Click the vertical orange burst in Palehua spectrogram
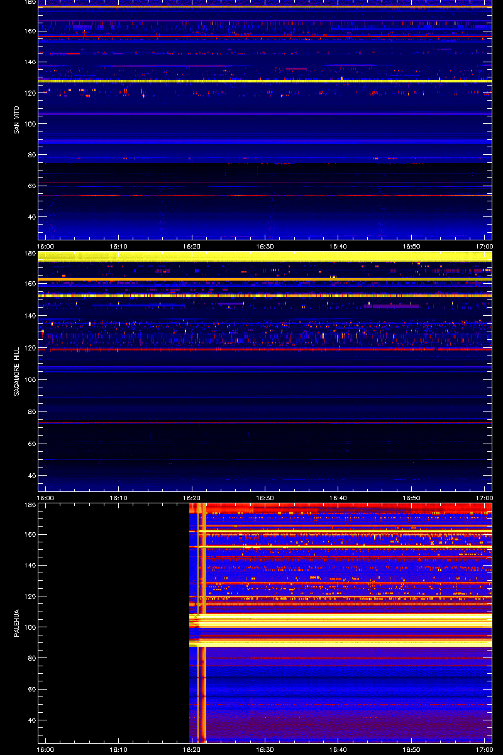The image size is (503, 755). [204, 623]
